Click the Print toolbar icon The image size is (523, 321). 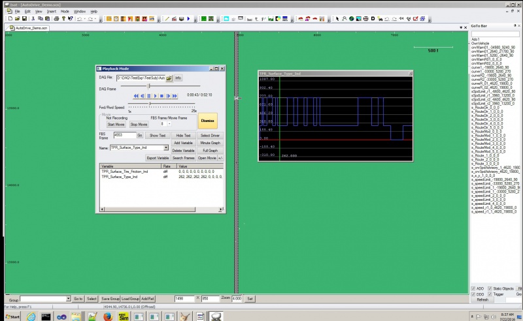[56, 19]
